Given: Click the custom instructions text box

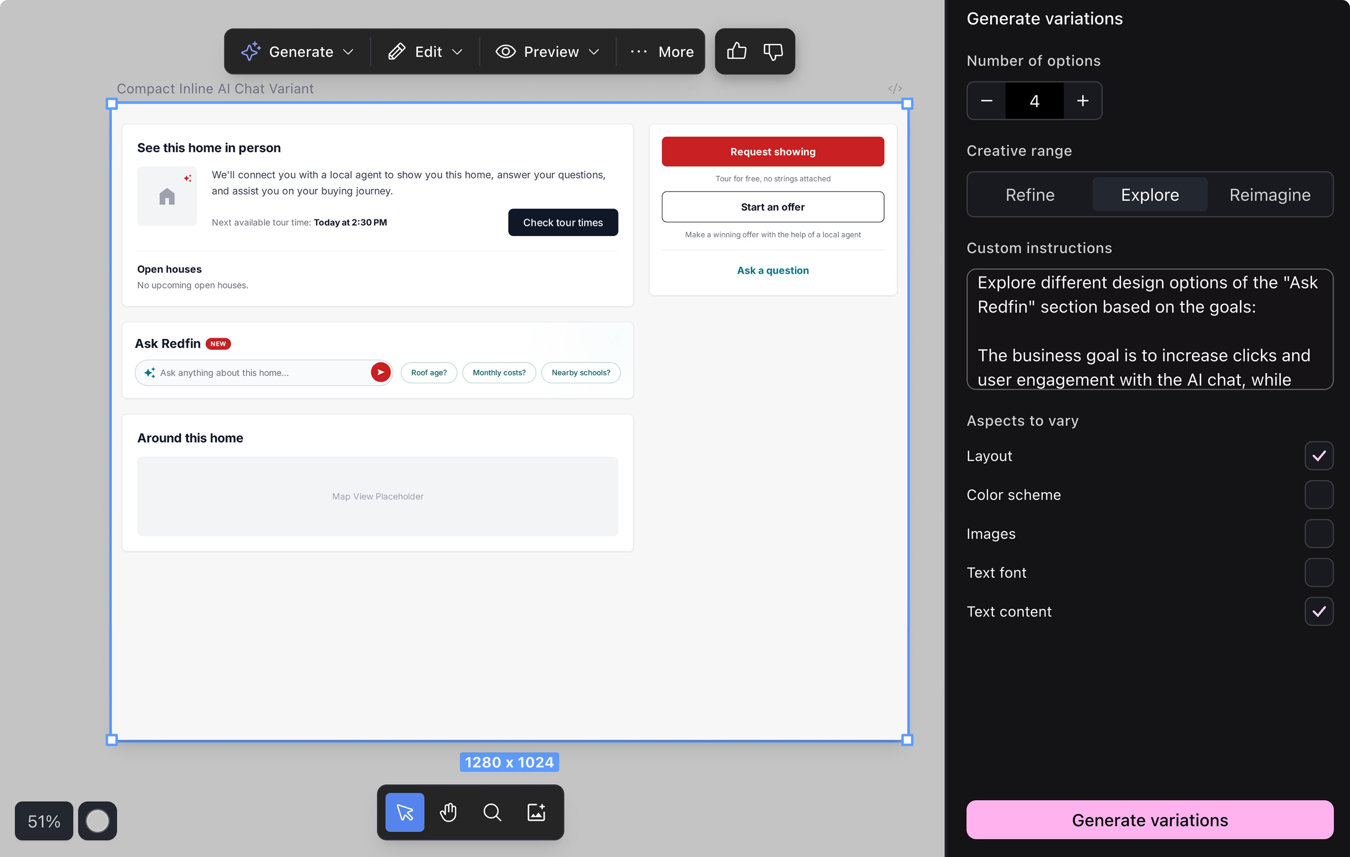Looking at the screenshot, I should pos(1150,329).
